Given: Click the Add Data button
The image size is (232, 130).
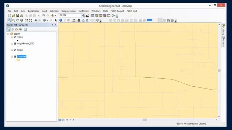Looking at the screenshot, I should coord(53,16).
